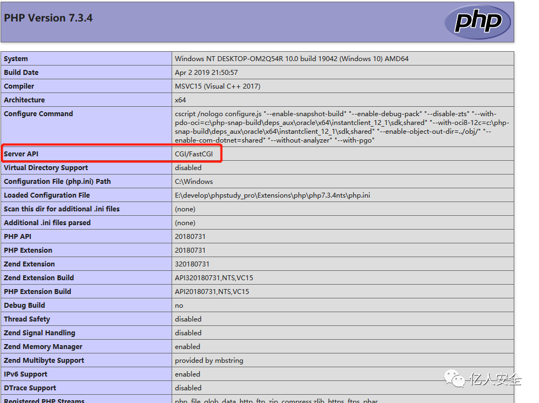Select Additional .ini files parsed label

click(47, 222)
